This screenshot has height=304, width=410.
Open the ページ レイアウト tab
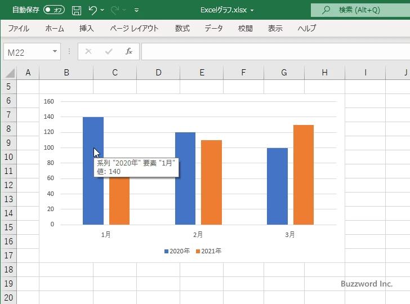(134, 28)
